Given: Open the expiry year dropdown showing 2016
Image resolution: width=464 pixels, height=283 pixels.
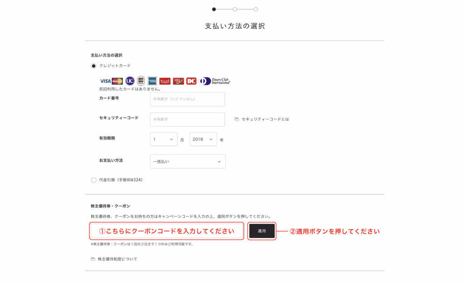Looking at the screenshot, I should pyautogui.click(x=203, y=139).
